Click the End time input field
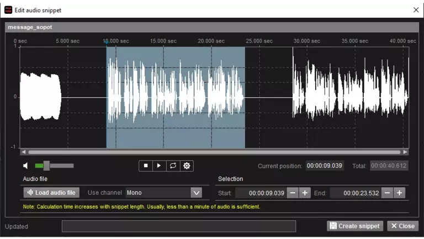 coord(356,193)
